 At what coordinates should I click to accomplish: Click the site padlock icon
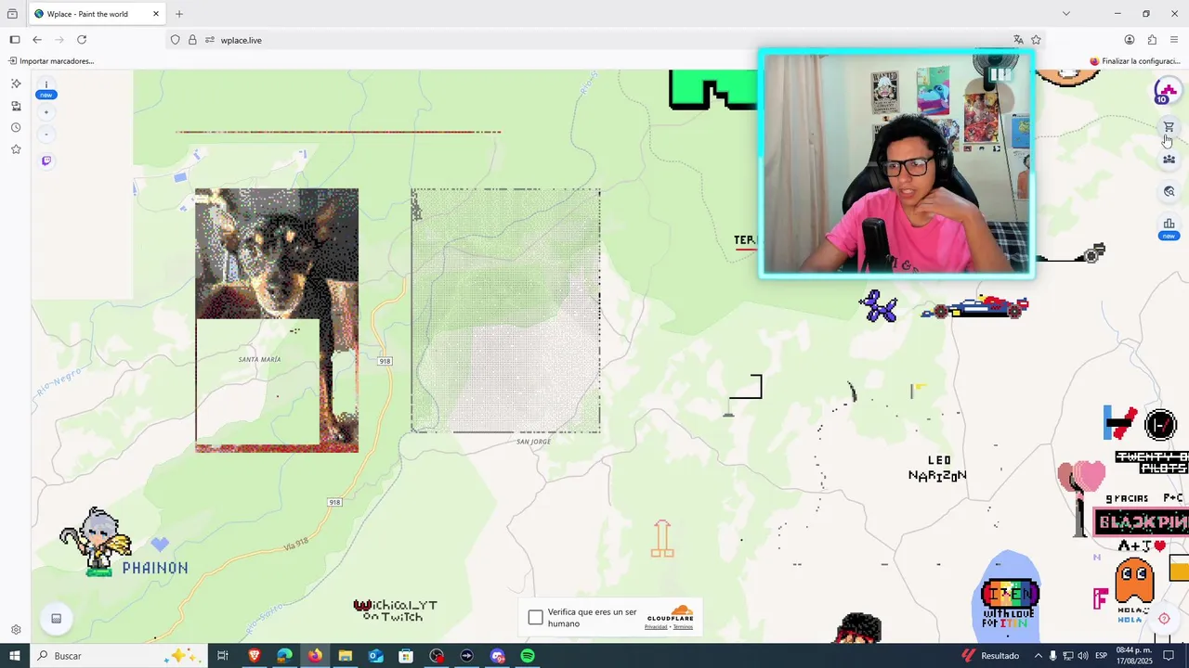click(192, 40)
